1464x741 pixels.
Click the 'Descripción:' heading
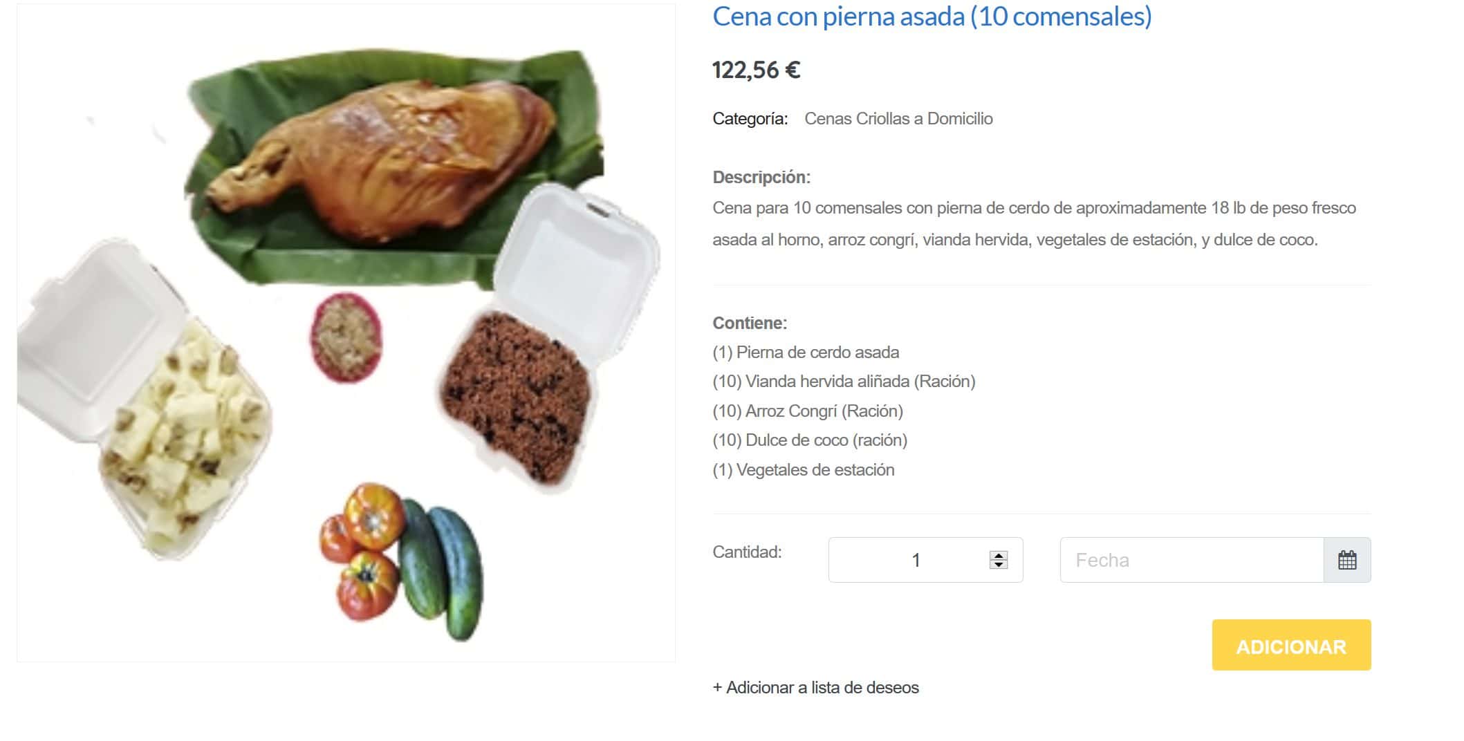(761, 178)
